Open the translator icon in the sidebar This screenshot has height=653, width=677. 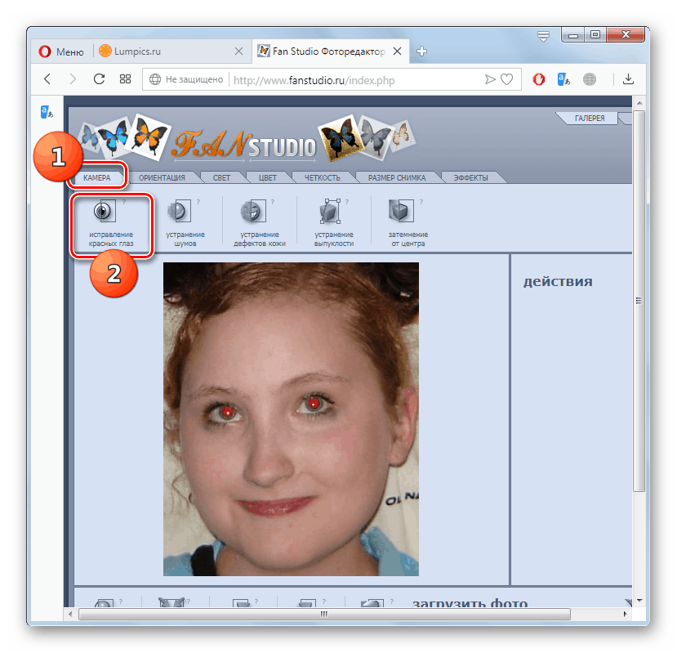pyautogui.click(x=47, y=112)
